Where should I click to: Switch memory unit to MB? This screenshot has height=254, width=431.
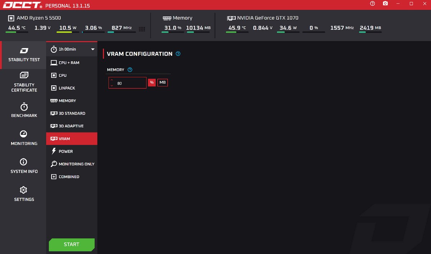coord(163,83)
